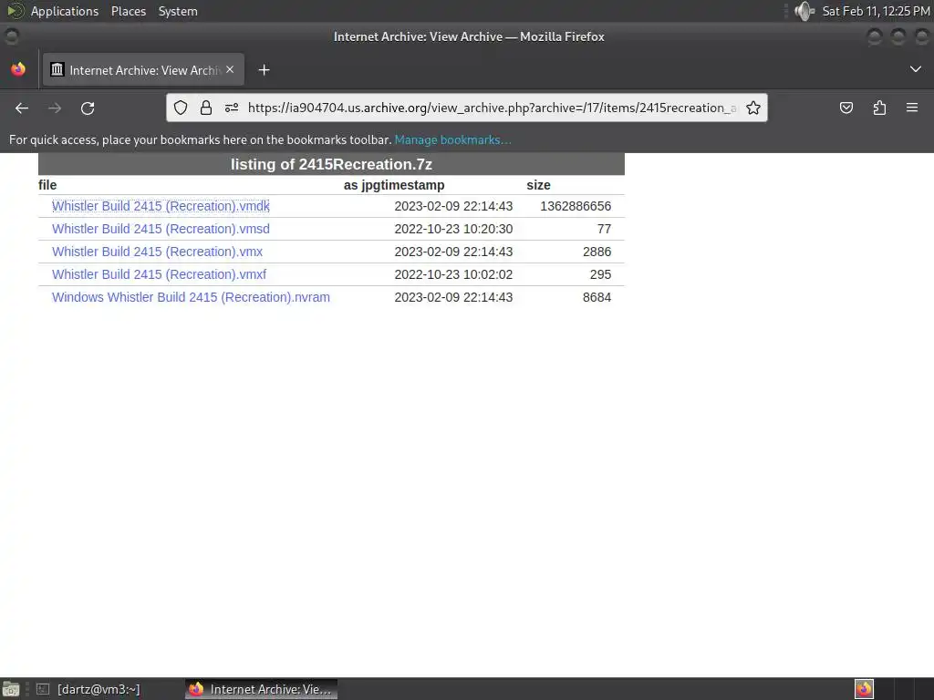Open the site permissions icon in the address bar
This screenshot has width=934, height=700.
tap(232, 108)
